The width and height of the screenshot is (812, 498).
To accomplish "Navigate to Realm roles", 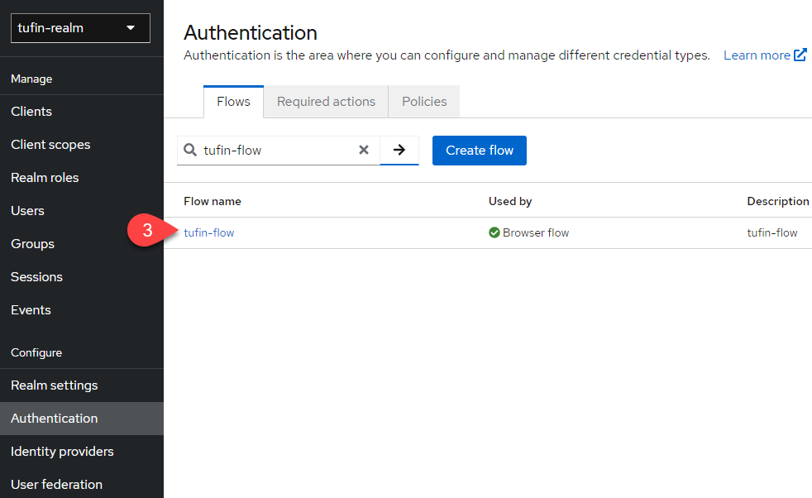I will pyautogui.click(x=45, y=178).
